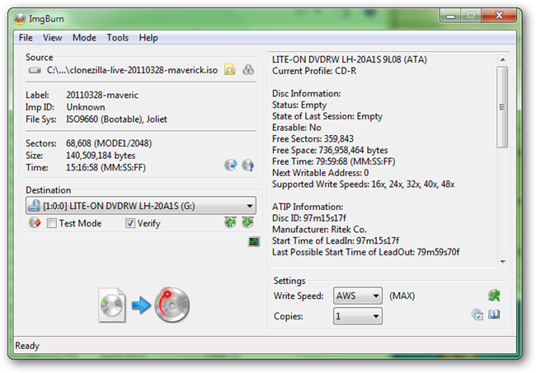
Task: Click the Imp ID value Unknown
Action: pos(86,107)
